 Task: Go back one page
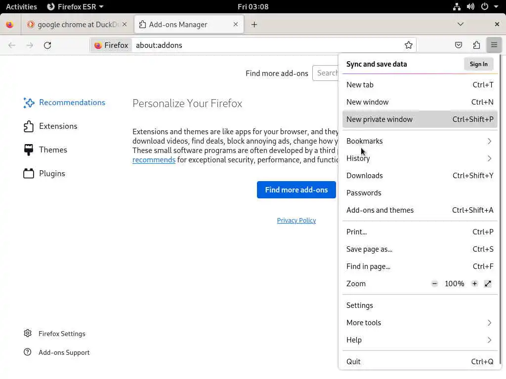[12, 45]
